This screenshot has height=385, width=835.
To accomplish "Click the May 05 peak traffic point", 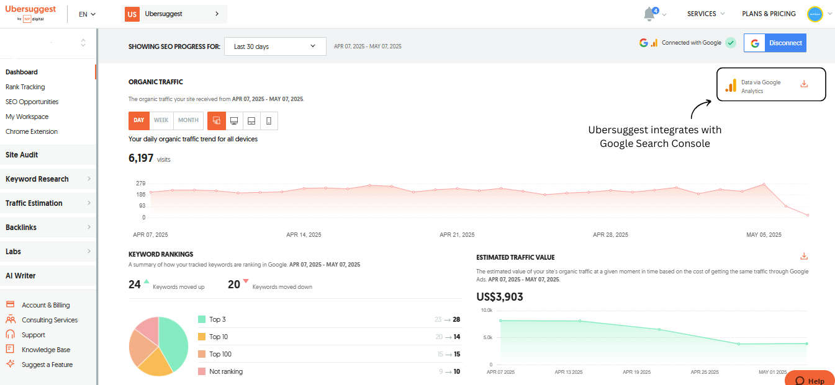I will pos(764,184).
